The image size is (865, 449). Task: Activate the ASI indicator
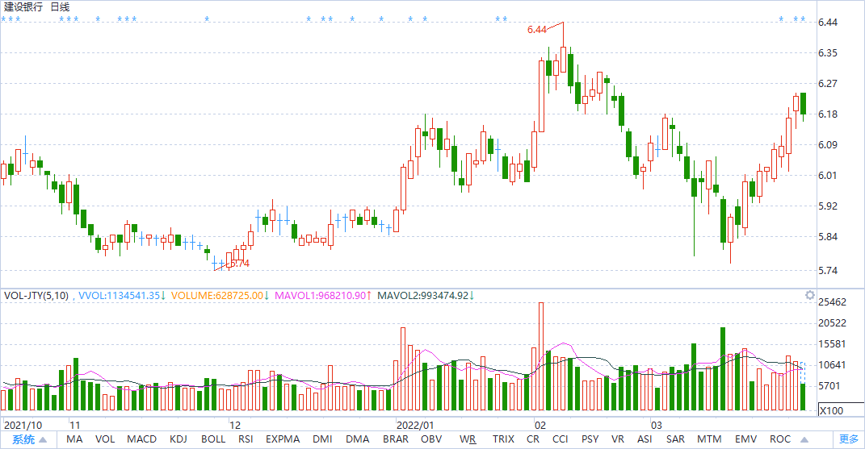[645, 439]
